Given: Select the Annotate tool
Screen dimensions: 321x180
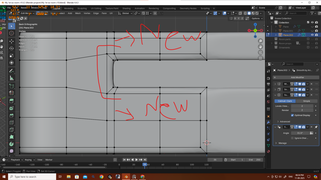Looking at the screenshot, I should (12, 71).
